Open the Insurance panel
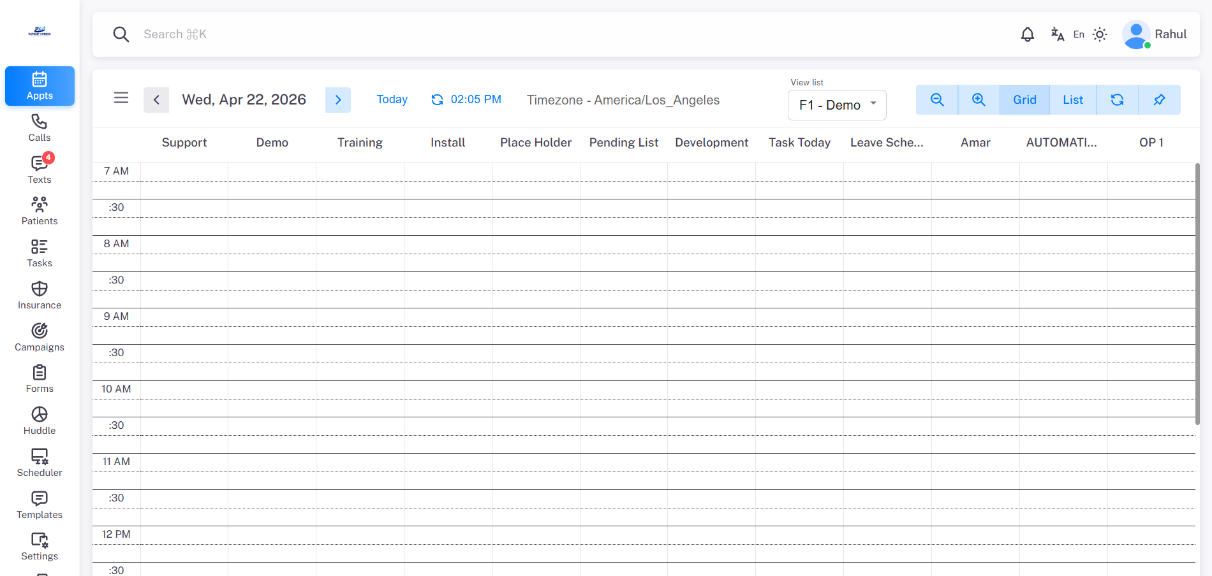This screenshot has height=576, width=1212. pos(39,294)
